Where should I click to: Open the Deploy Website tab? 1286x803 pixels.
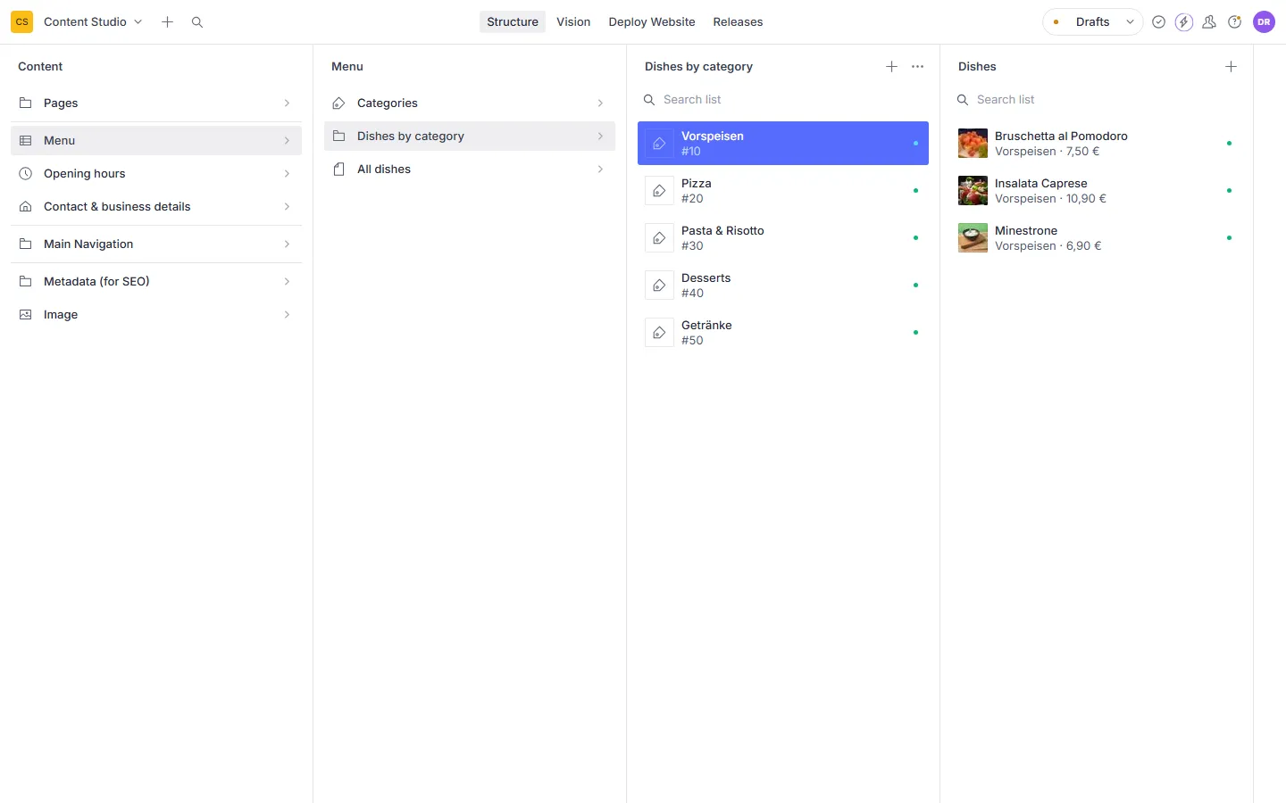(x=652, y=21)
